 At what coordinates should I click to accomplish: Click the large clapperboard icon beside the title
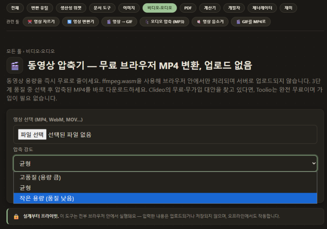pyautogui.click(x=15, y=65)
